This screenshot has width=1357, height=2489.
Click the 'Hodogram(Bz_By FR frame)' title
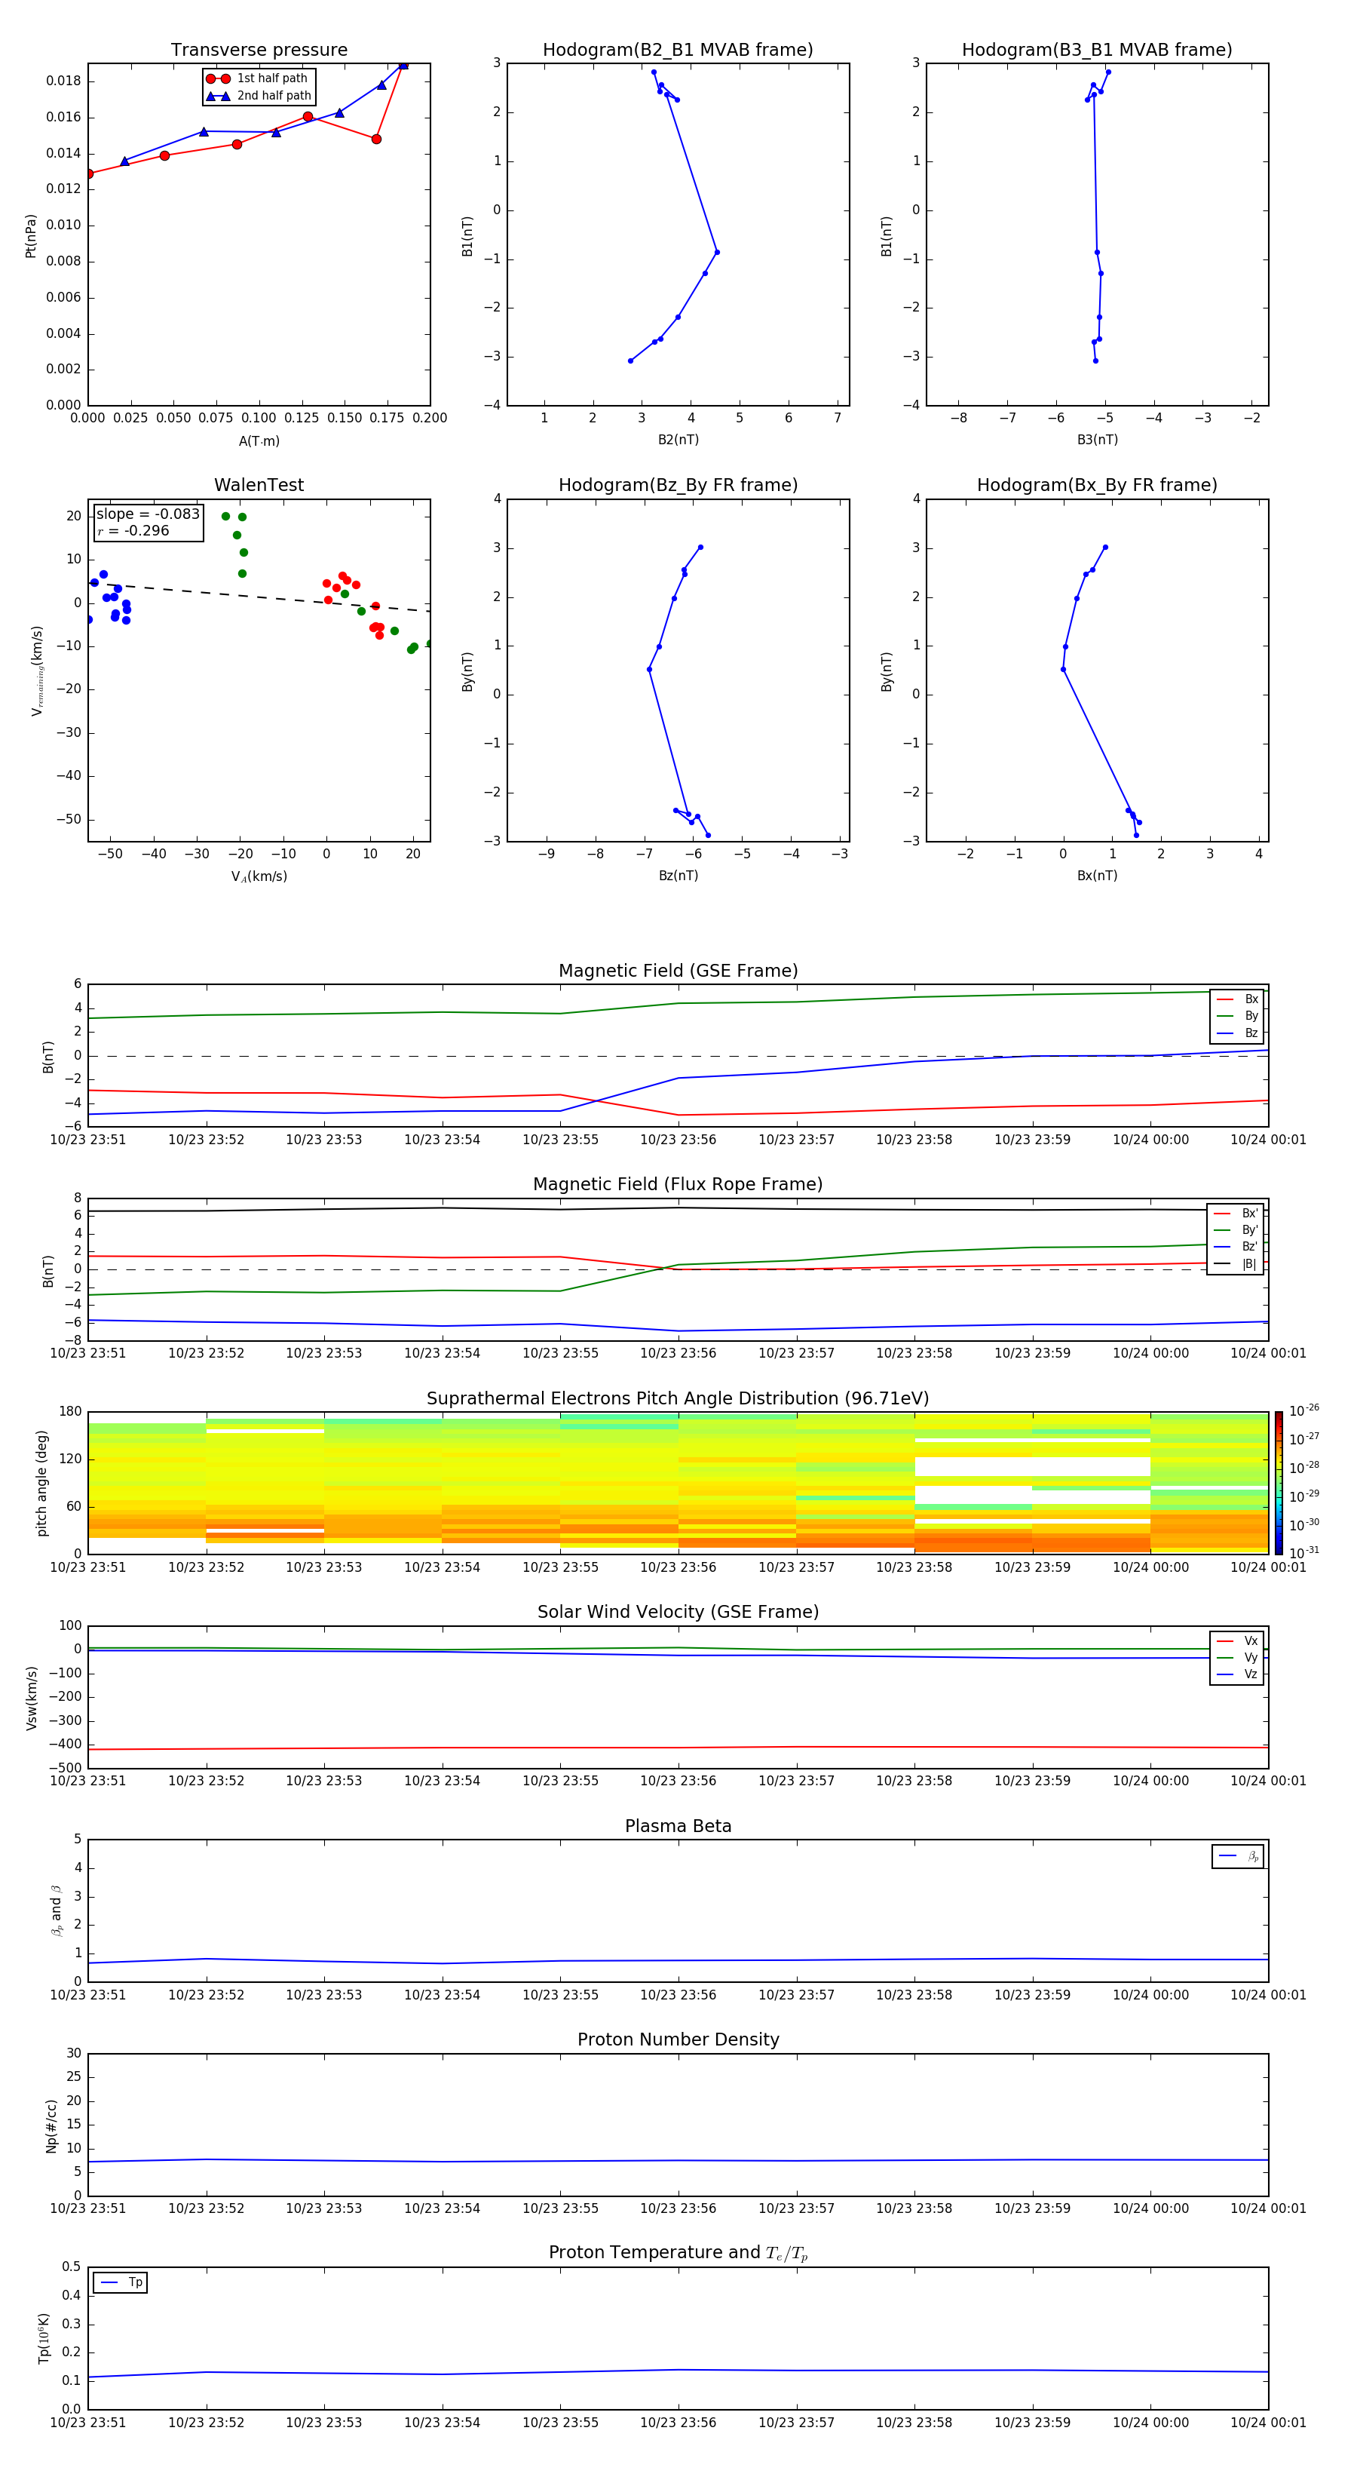pyautogui.click(x=678, y=485)
